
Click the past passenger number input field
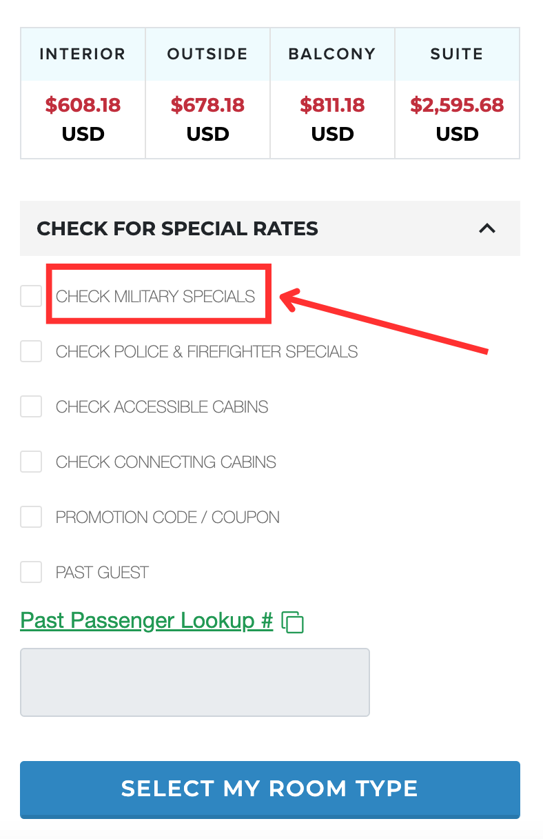(195, 682)
